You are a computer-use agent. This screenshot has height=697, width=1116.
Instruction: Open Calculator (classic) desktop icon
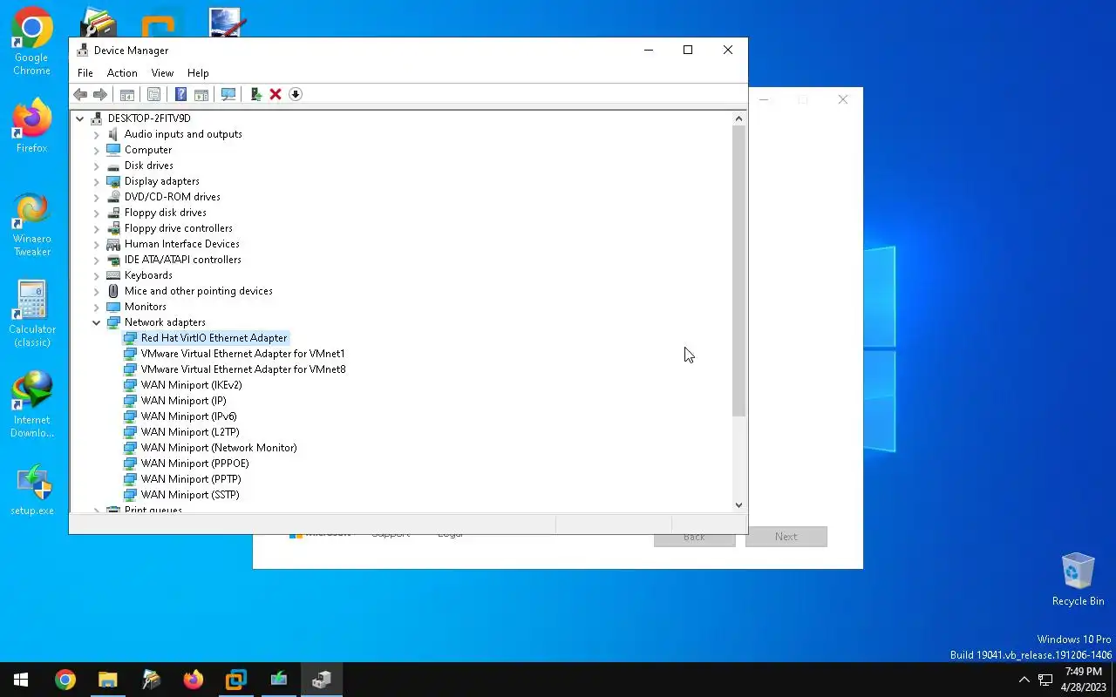(x=31, y=314)
